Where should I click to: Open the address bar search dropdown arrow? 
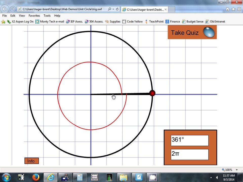click(113, 9)
